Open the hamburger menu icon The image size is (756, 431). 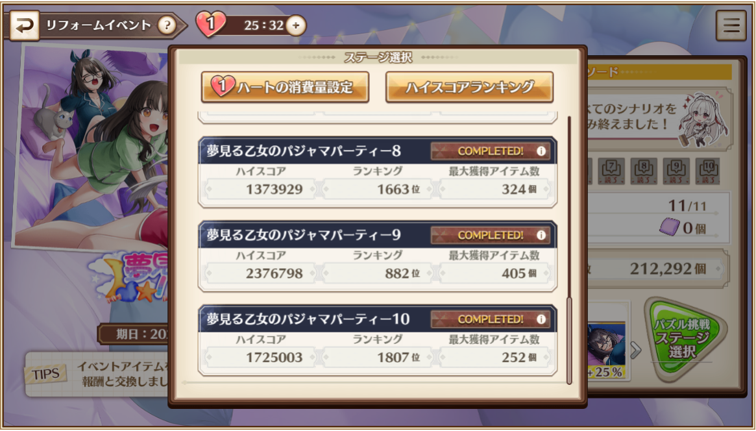tap(731, 25)
